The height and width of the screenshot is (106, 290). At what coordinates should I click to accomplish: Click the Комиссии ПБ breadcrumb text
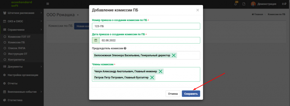(276, 14)
